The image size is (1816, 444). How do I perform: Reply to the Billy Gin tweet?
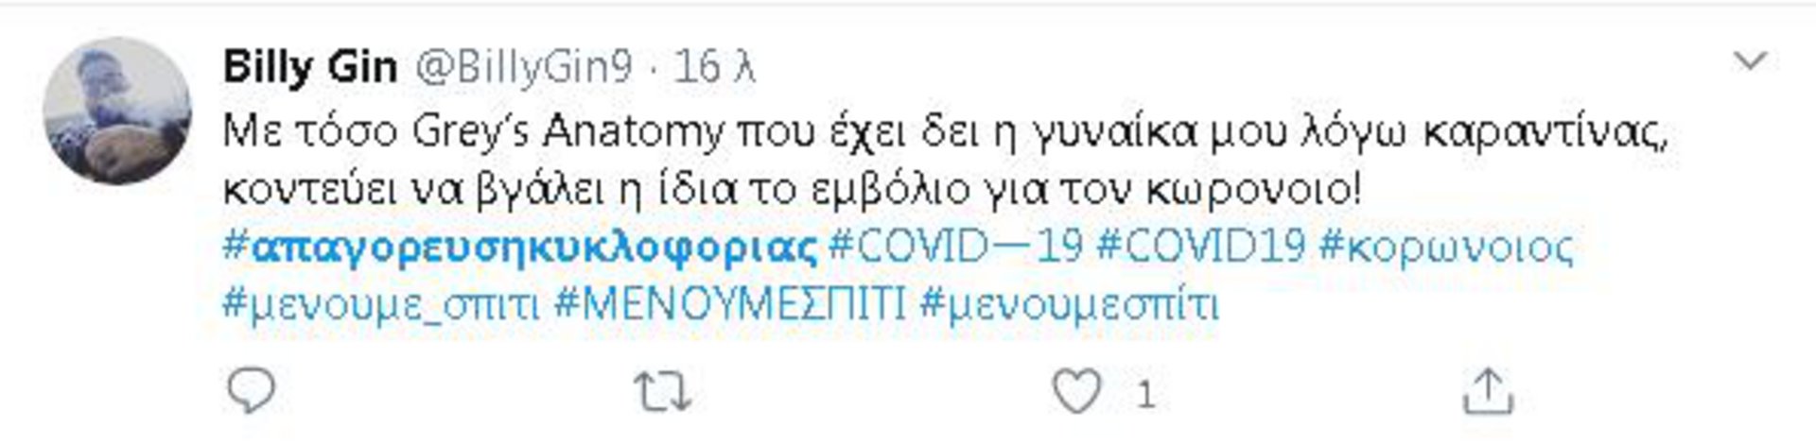click(x=252, y=390)
